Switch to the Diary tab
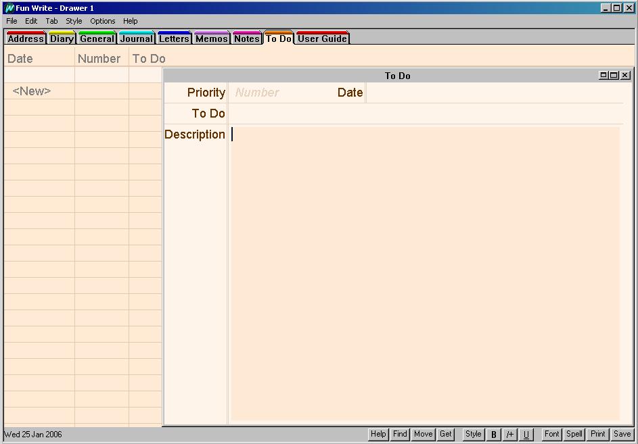Viewport: 638px width, 444px height. point(62,39)
